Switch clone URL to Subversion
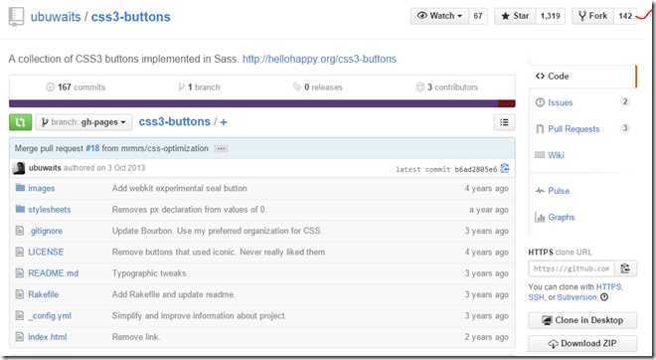The height and width of the screenshot is (360, 656). pyautogui.click(x=576, y=297)
